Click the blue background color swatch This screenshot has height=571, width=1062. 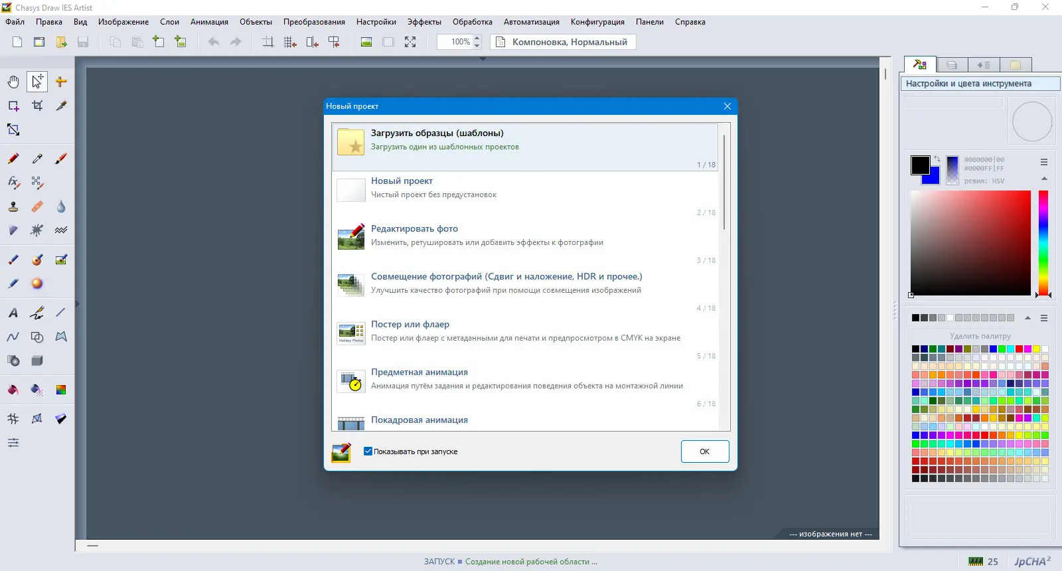pos(935,178)
